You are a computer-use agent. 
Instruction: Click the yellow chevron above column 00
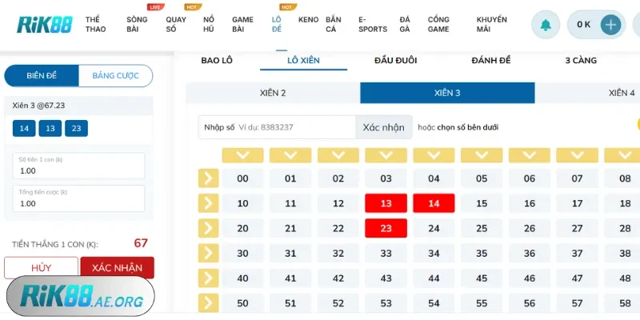(x=242, y=155)
